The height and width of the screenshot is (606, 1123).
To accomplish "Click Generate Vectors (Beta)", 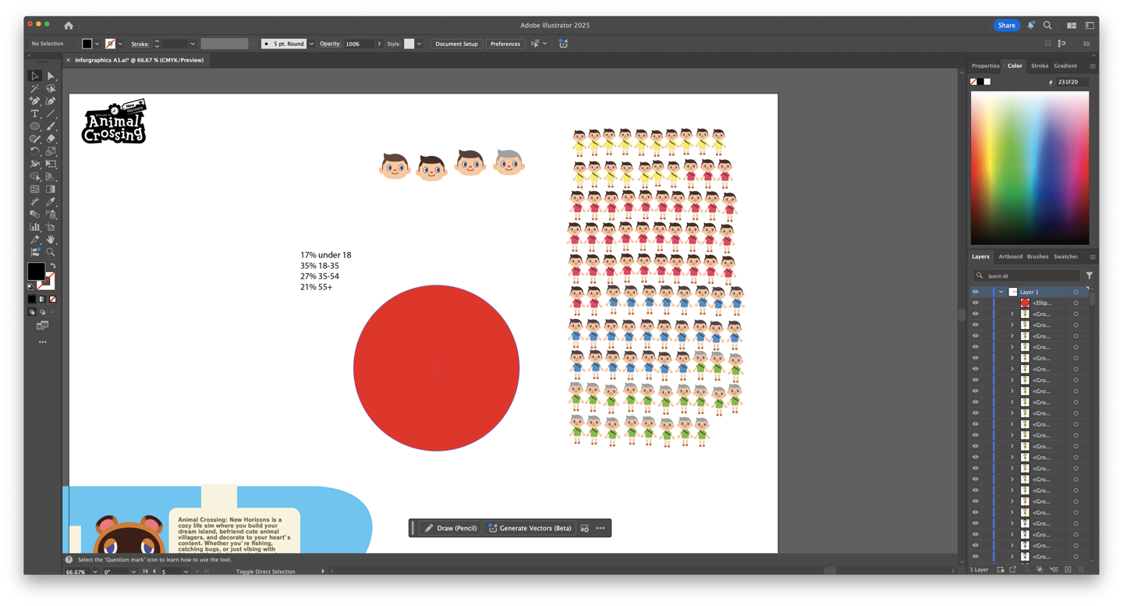I will click(530, 528).
